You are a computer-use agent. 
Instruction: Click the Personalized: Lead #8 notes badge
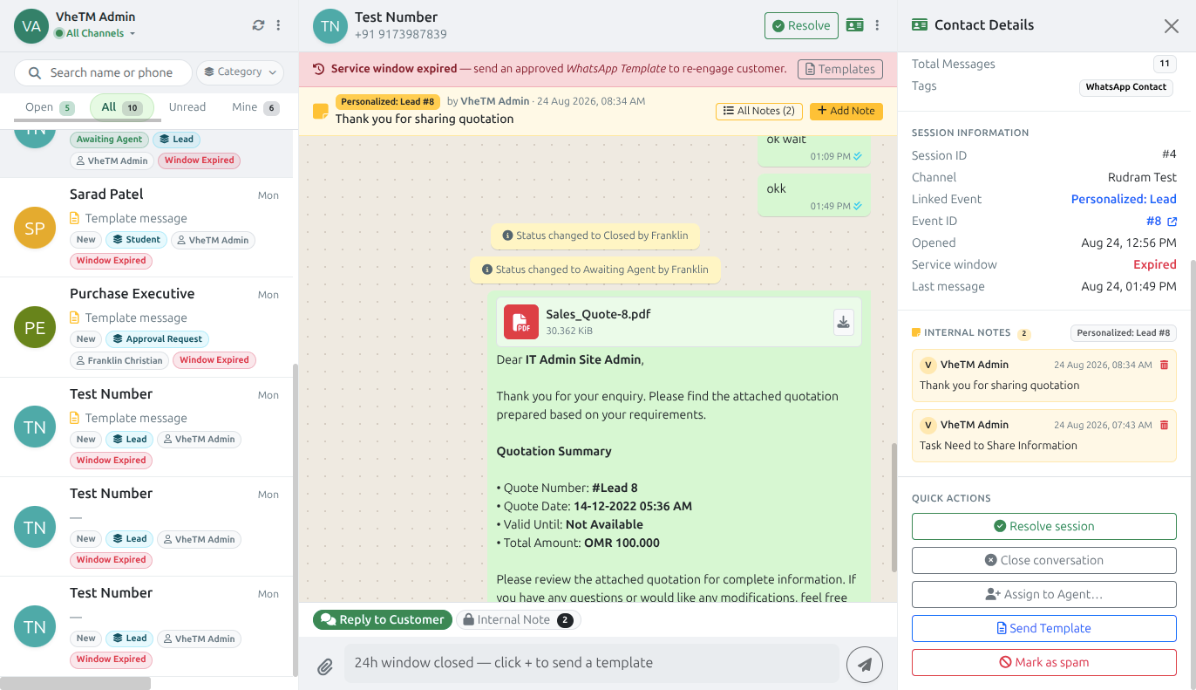point(1124,332)
